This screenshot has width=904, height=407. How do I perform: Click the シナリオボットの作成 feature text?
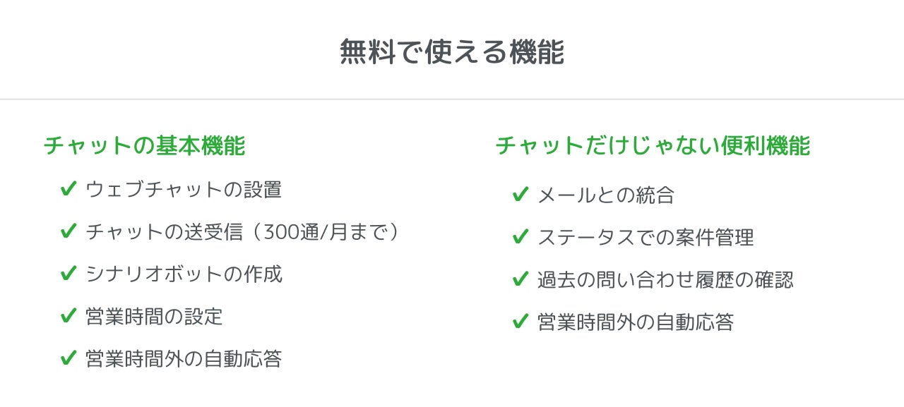pyautogui.click(x=184, y=274)
